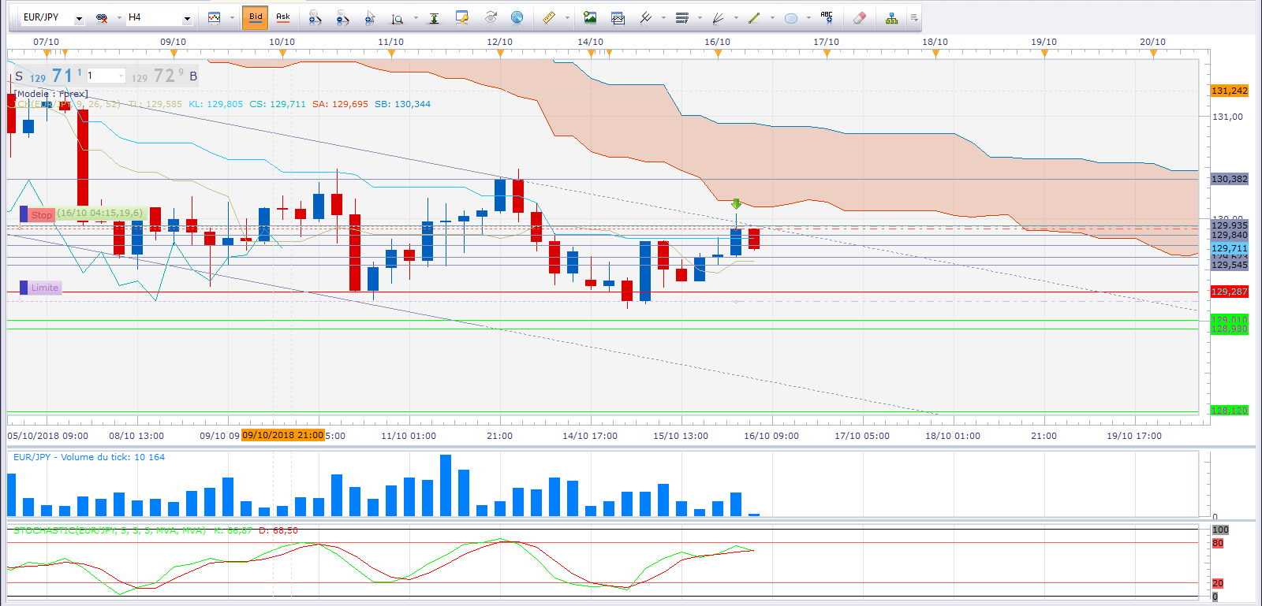
Task: Click the 129,711 current price label
Action: (x=1230, y=248)
